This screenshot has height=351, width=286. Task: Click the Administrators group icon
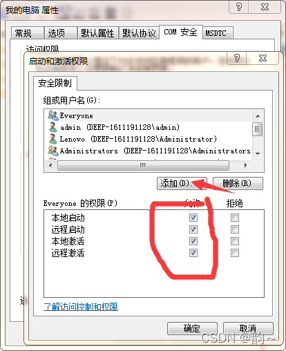pyautogui.click(x=53, y=151)
